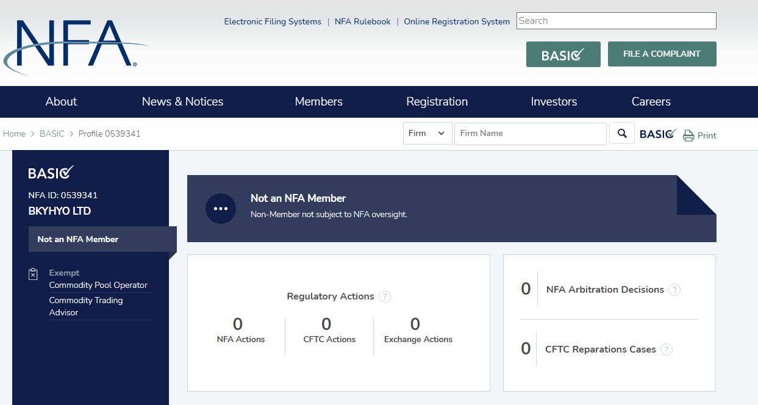Click the Exempt clipboard icon

point(34,274)
